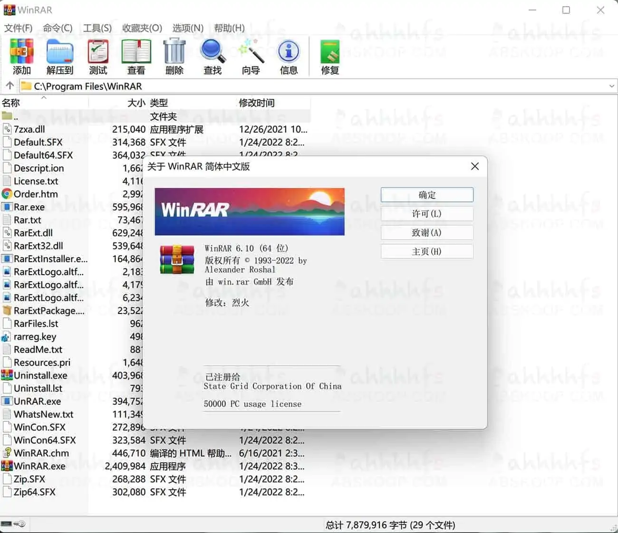
Task: Open the 收藏夹(O) menu
Action: tap(142, 28)
